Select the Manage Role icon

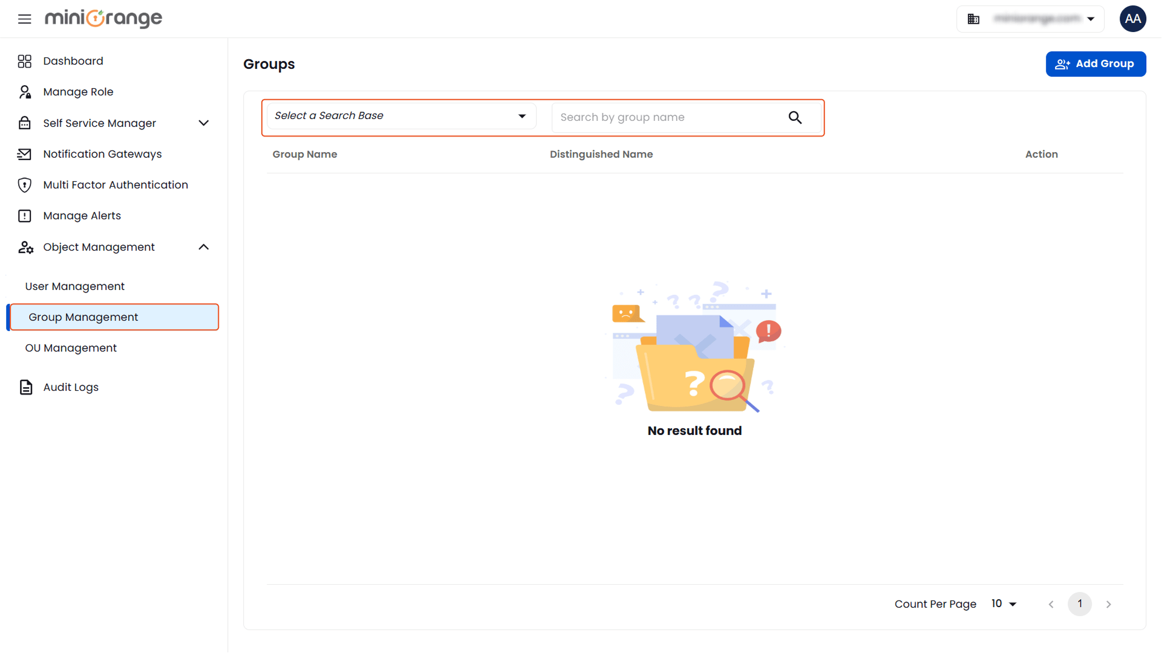[25, 91]
